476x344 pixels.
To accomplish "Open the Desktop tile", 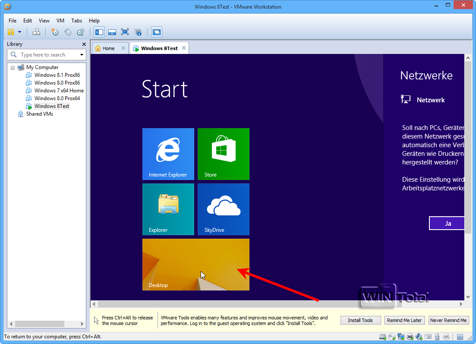I will pos(196,265).
